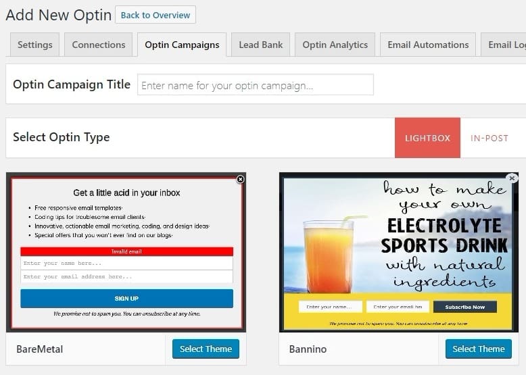
Task: Click Back to Overview button
Action: click(x=156, y=15)
